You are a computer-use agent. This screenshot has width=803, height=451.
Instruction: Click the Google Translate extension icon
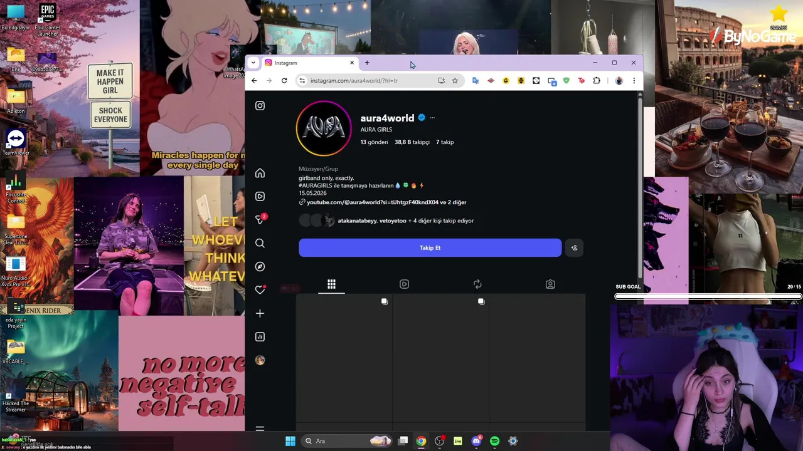coord(476,80)
